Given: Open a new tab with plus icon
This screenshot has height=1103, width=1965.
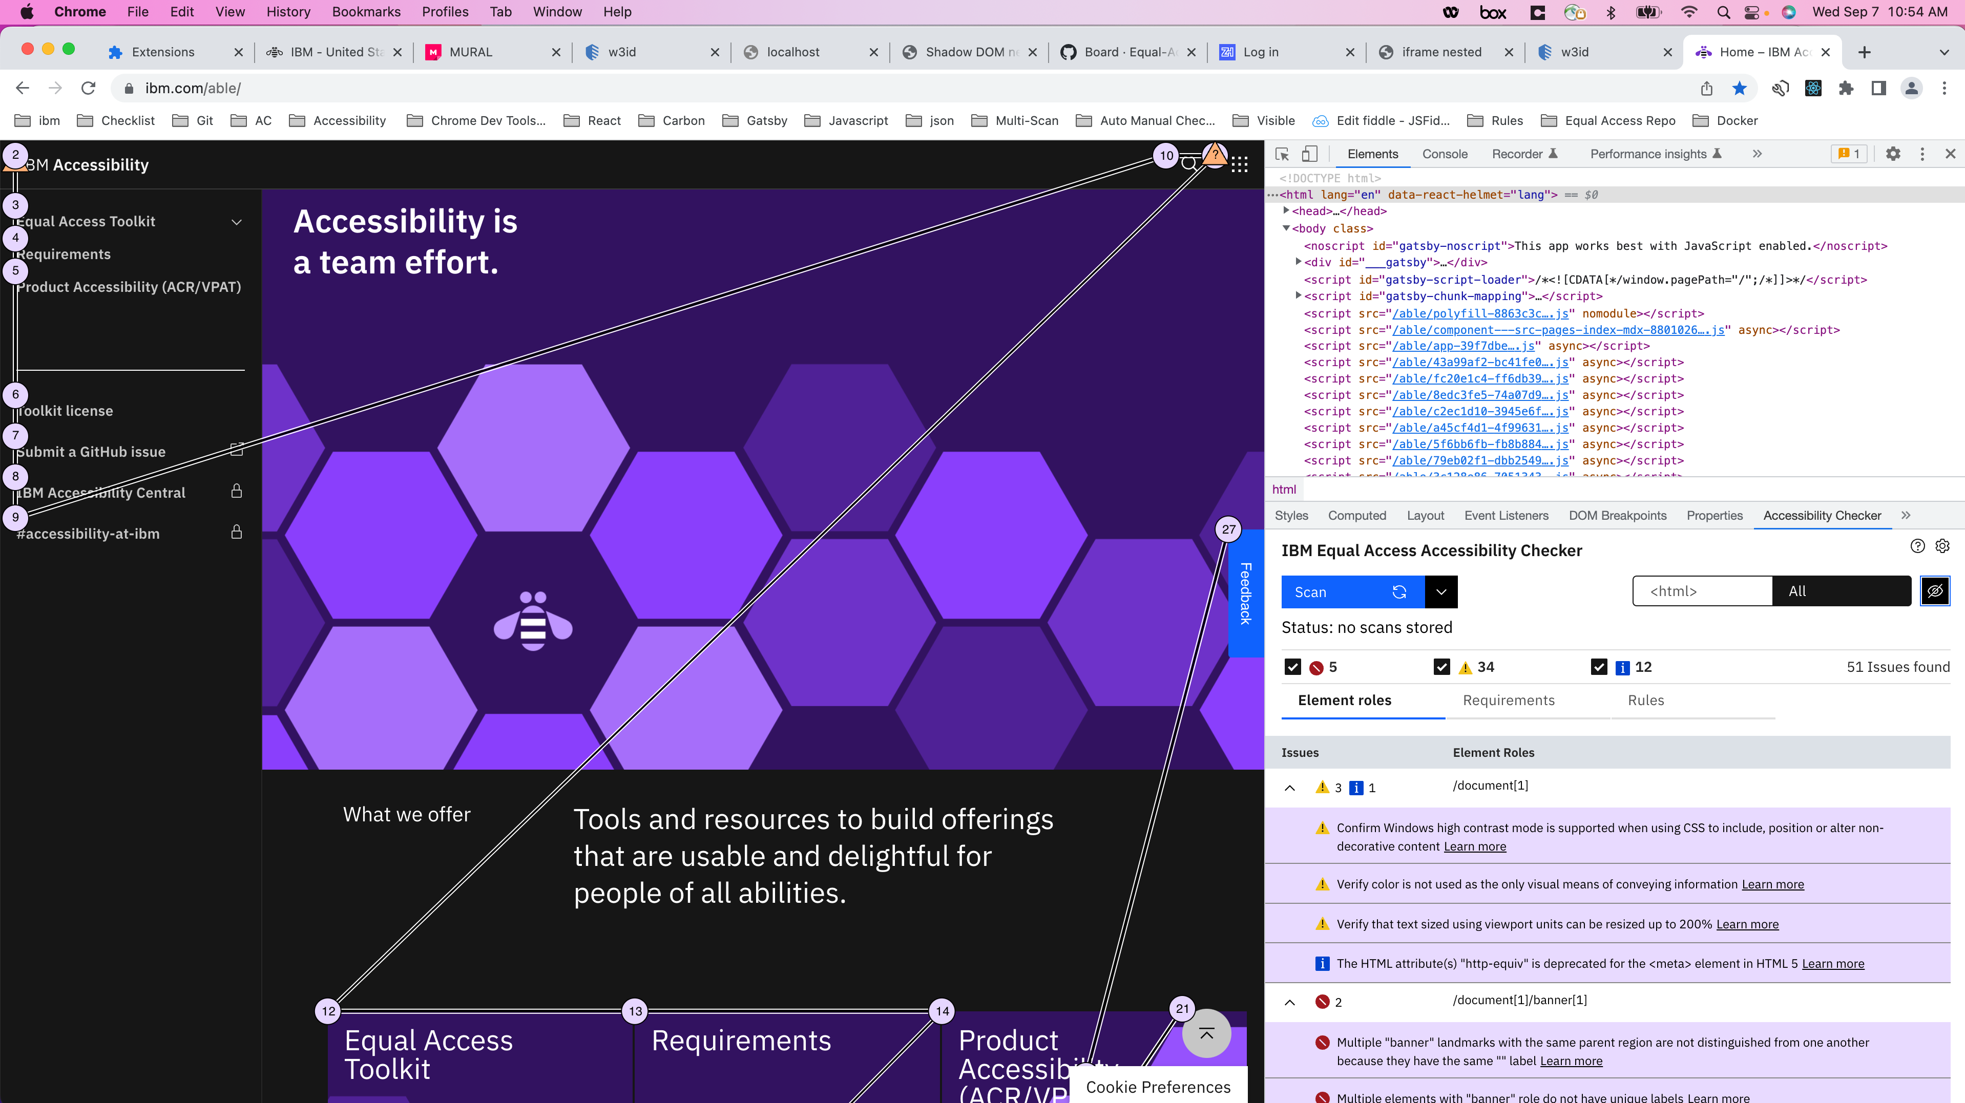Looking at the screenshot, I should (1865, 52).
